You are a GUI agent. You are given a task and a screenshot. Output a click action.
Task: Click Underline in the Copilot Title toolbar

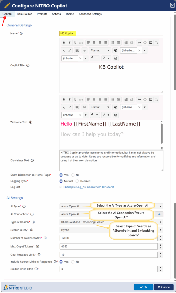(x=75, y=43)
